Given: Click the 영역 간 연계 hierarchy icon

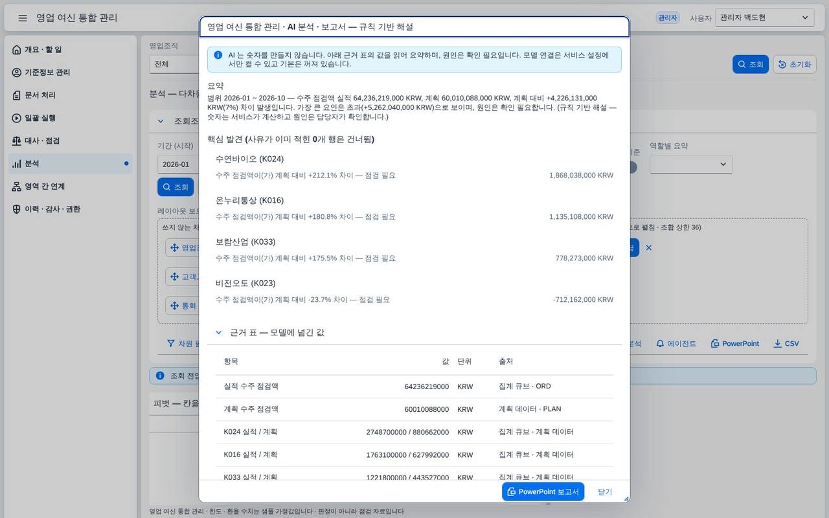Looking at the screenshot, I should [17, 186].
